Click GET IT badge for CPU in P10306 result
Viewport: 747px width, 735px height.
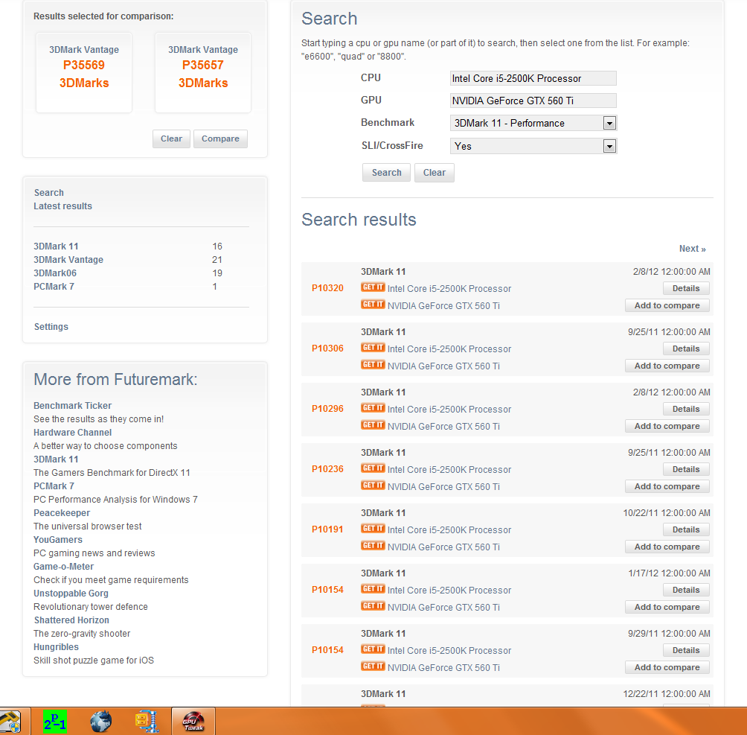point(373,348)
